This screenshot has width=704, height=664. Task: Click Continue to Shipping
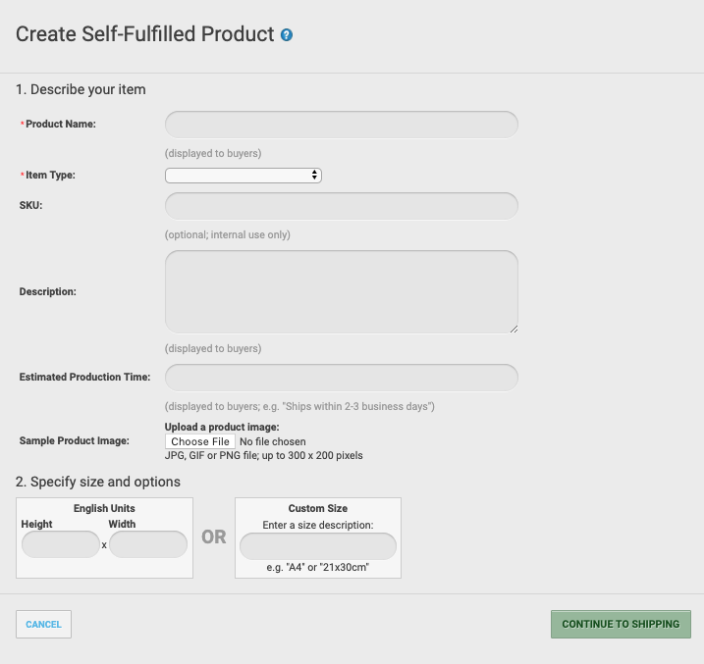pyautogui.click(x=621, y=624)
